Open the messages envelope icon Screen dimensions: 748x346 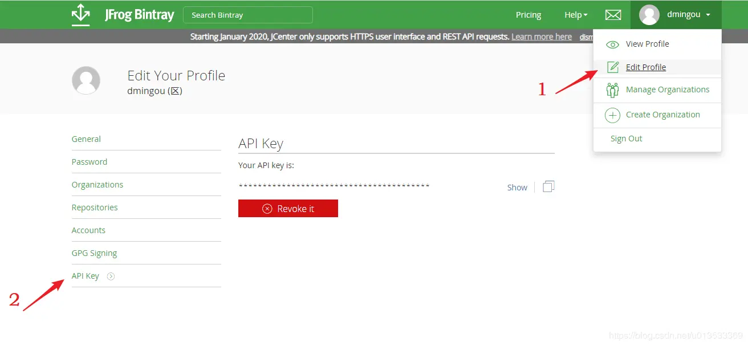613,15
